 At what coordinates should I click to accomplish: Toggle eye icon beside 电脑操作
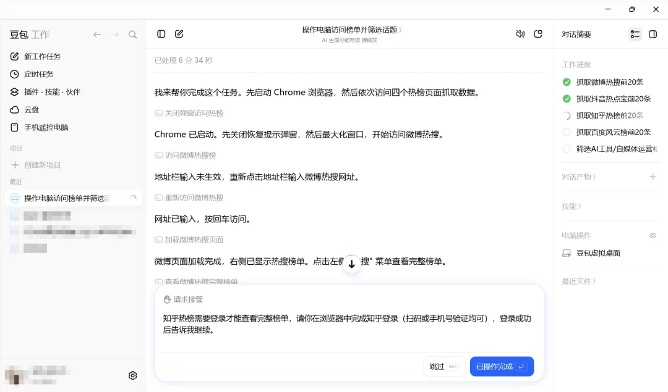tap(653, 236)
